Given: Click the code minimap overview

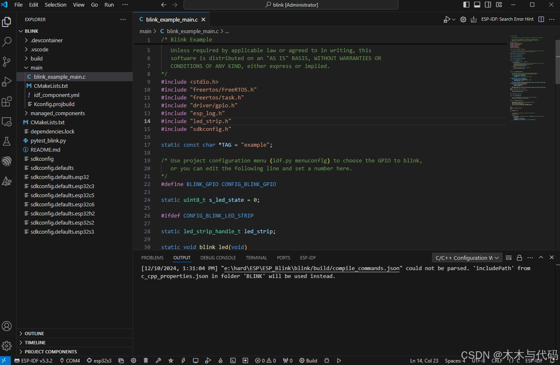Looking at the screenshot, I should (528, 79).
